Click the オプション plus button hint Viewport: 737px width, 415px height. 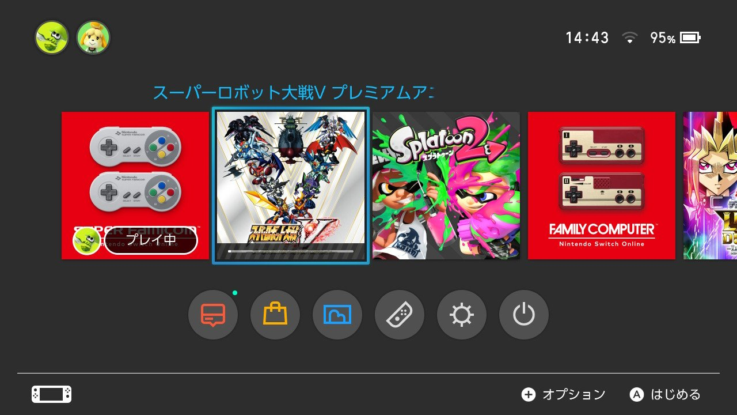point(564,394)
